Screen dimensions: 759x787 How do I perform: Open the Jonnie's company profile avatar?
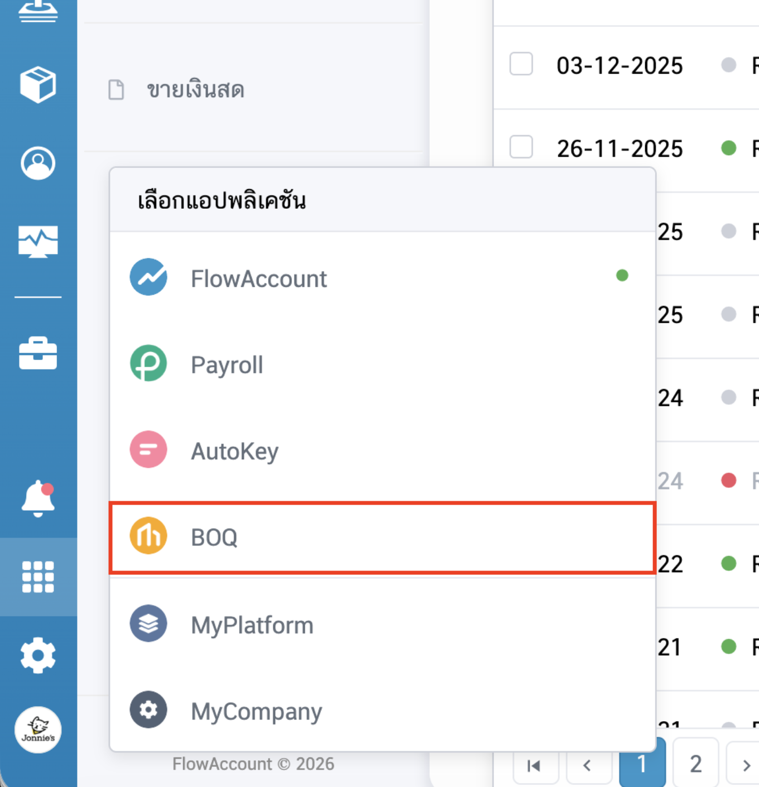pyautogui.click(x=38, y=730)
